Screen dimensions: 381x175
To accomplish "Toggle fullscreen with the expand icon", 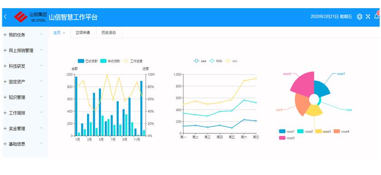I will click(x=368, y=17).
